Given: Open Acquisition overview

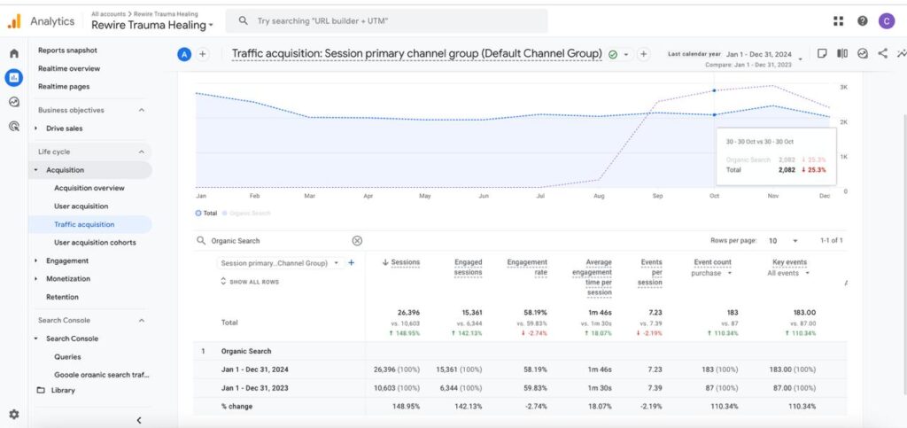Looking at the screenshot, I should tap(89, 188).
